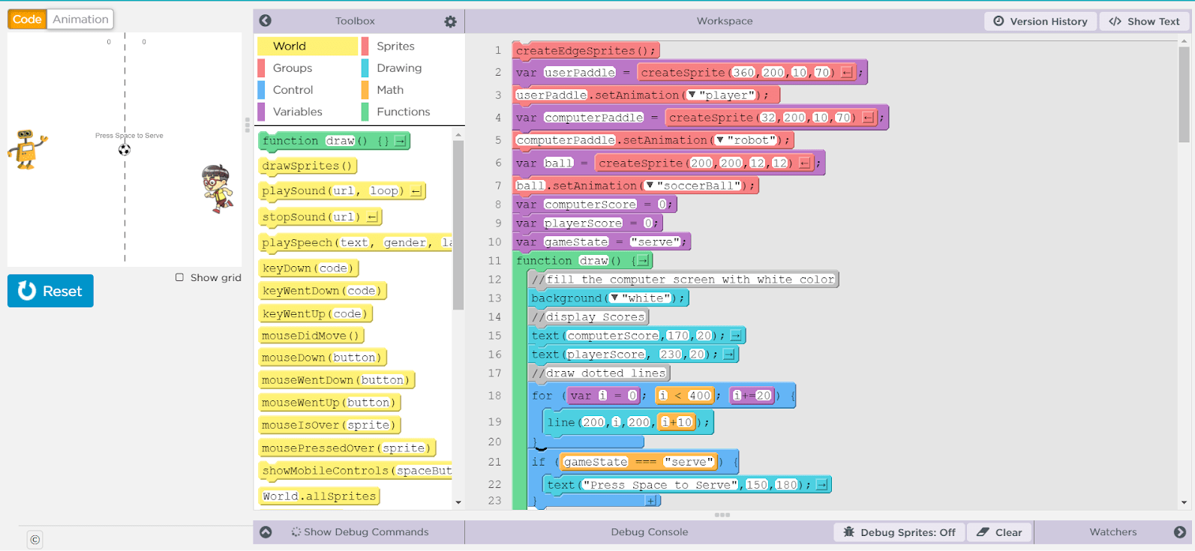Click Show Text button
The height and width of the screenshot is (551, 1195).
[x=1144, y=21]
